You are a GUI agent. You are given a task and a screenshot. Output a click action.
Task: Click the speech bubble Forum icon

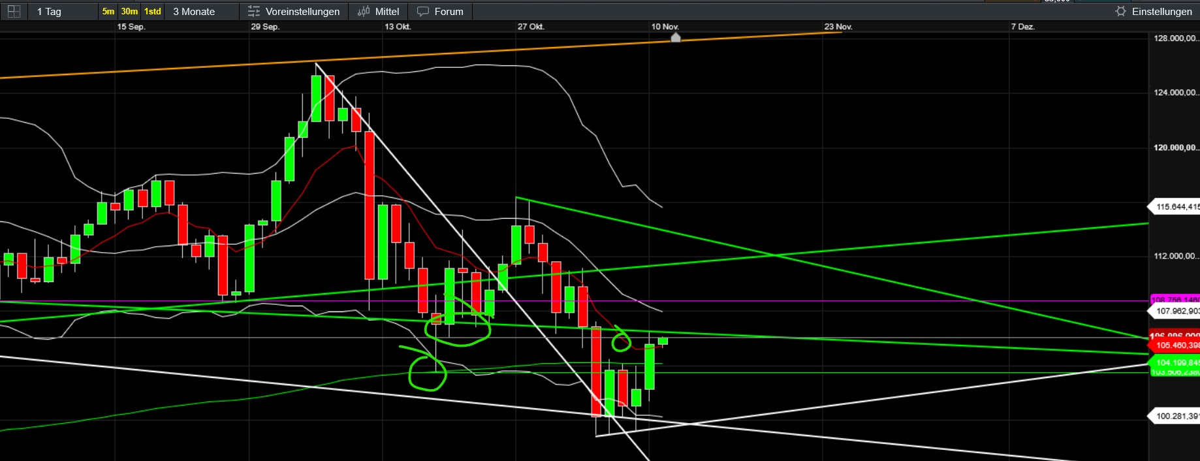(423, 11)
